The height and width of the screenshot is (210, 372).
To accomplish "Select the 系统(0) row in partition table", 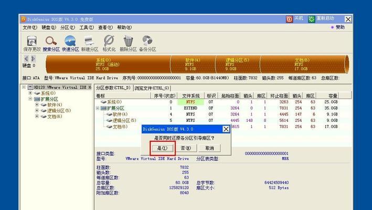I will (x=223, y=102).
